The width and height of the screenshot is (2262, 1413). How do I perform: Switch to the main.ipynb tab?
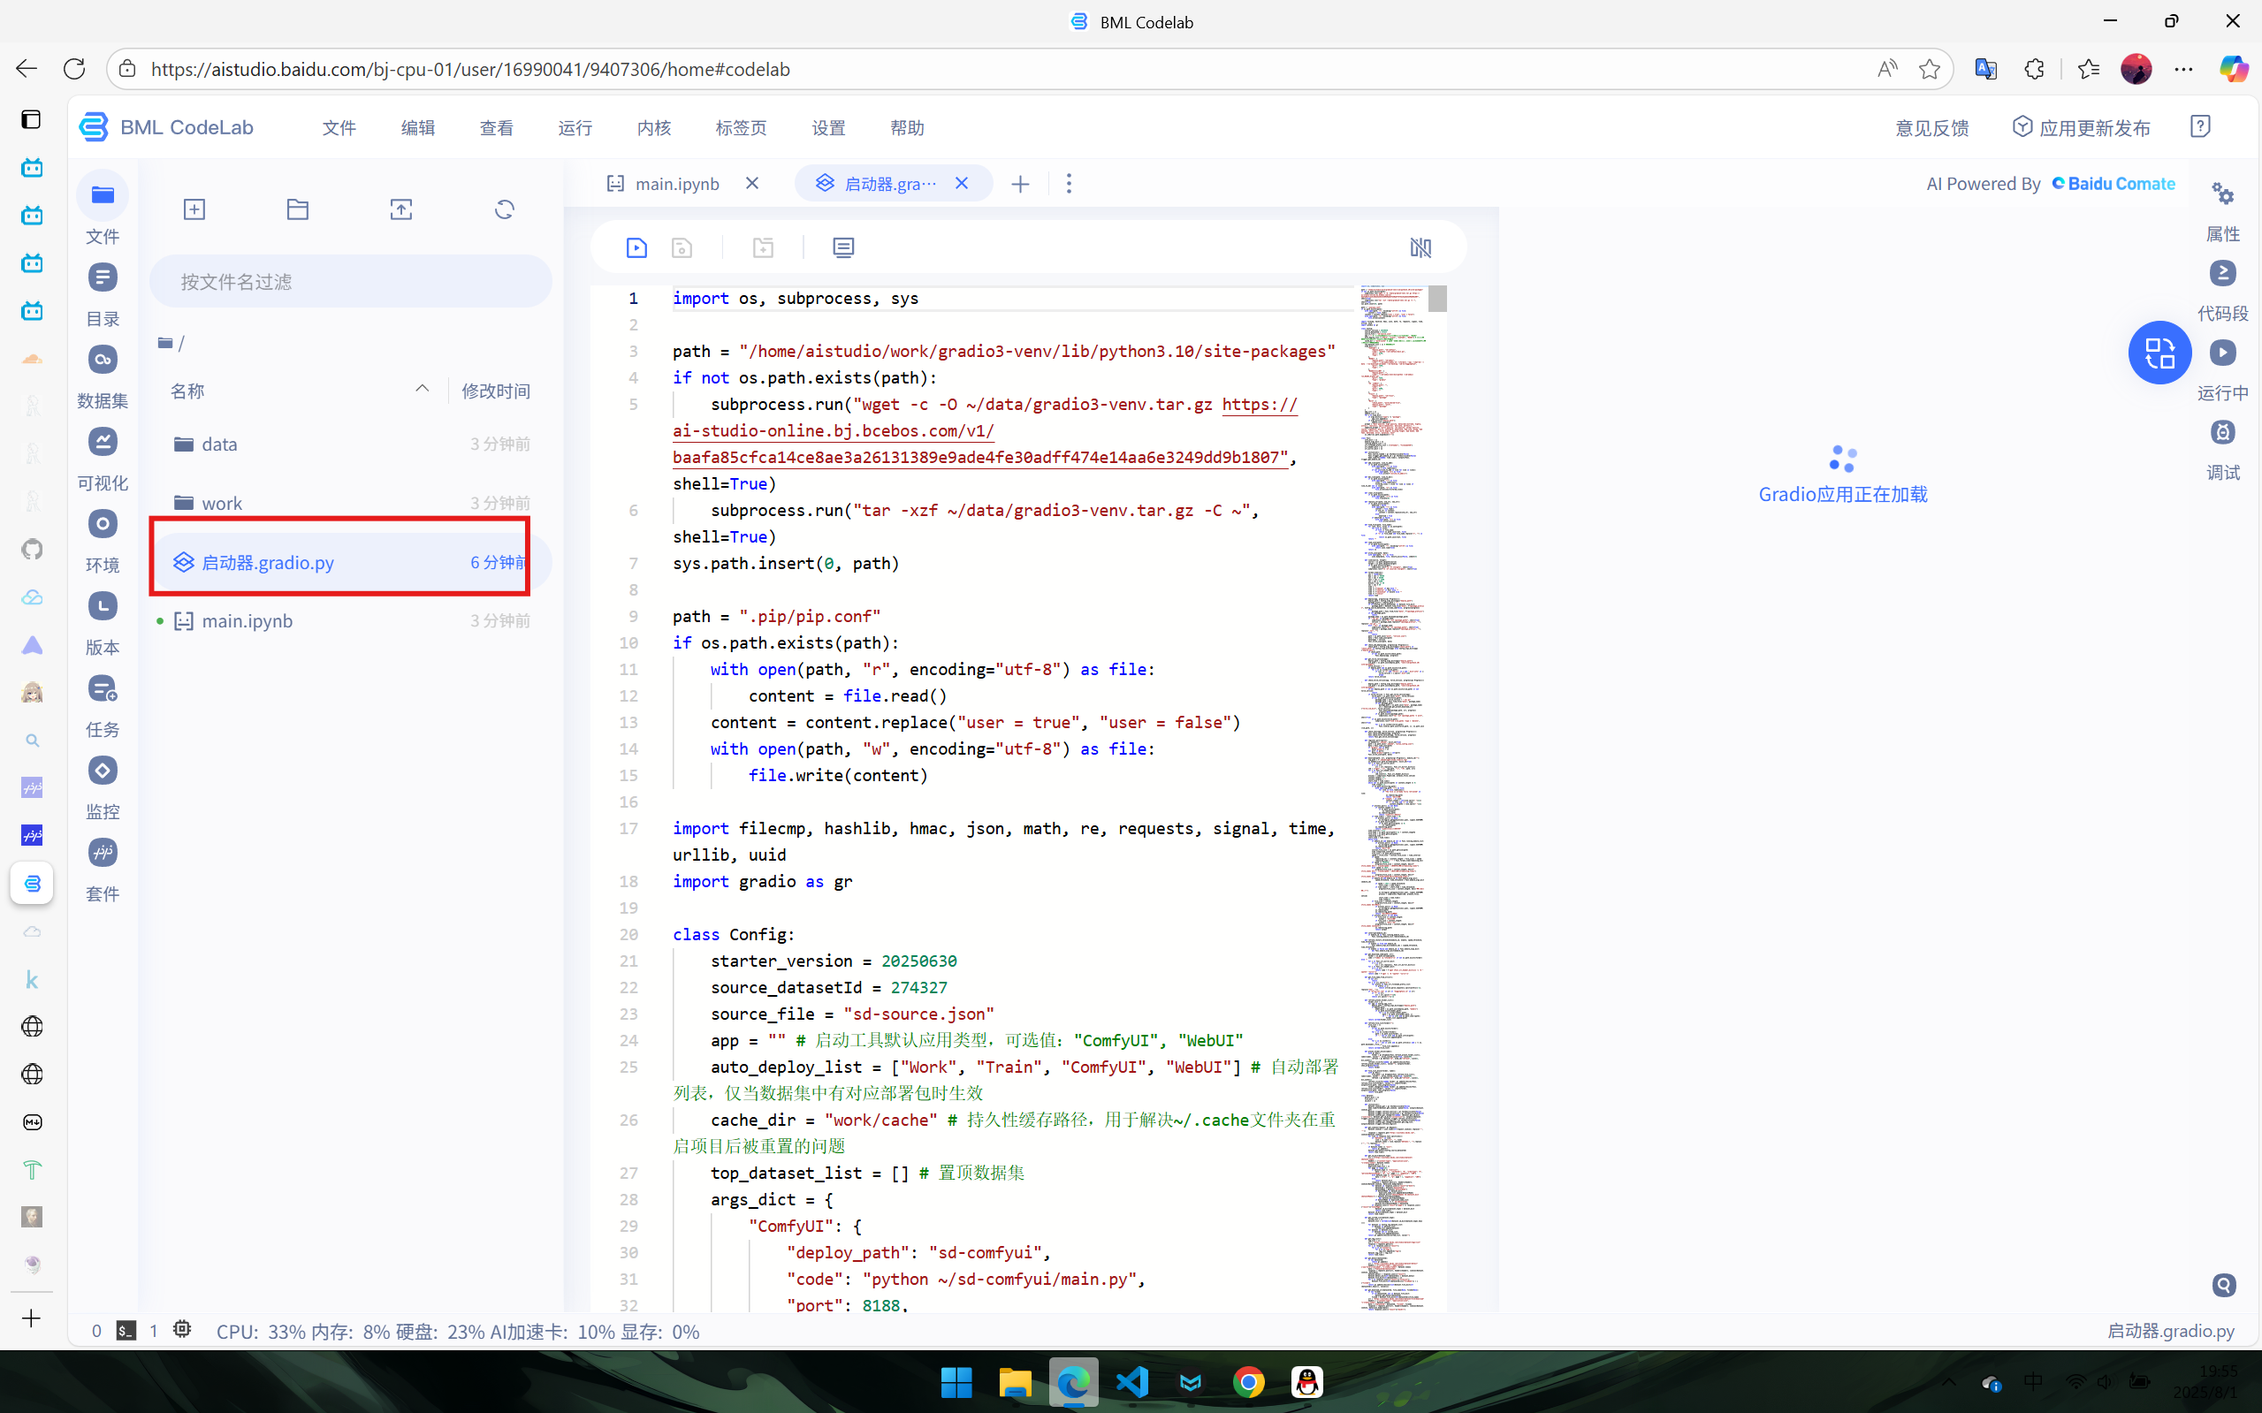point(677,184)
